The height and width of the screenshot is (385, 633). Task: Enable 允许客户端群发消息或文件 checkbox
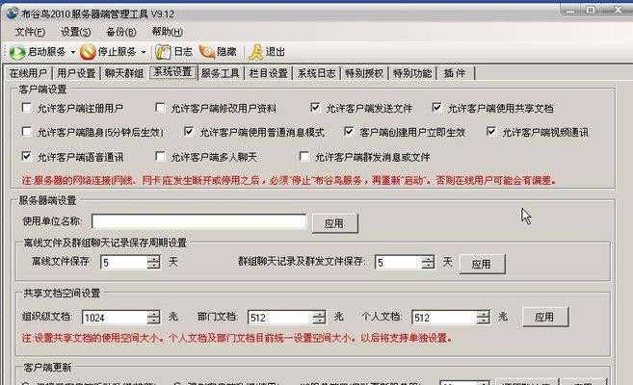pos(304,156)
